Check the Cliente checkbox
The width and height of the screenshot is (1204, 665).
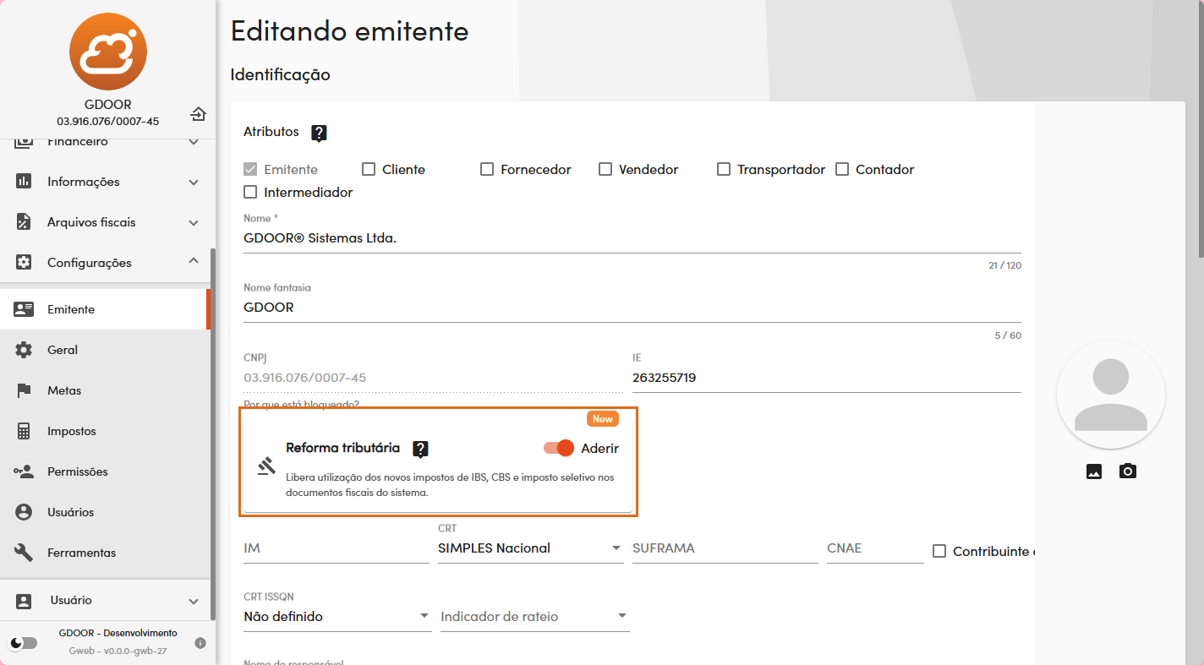click(369, 169)
